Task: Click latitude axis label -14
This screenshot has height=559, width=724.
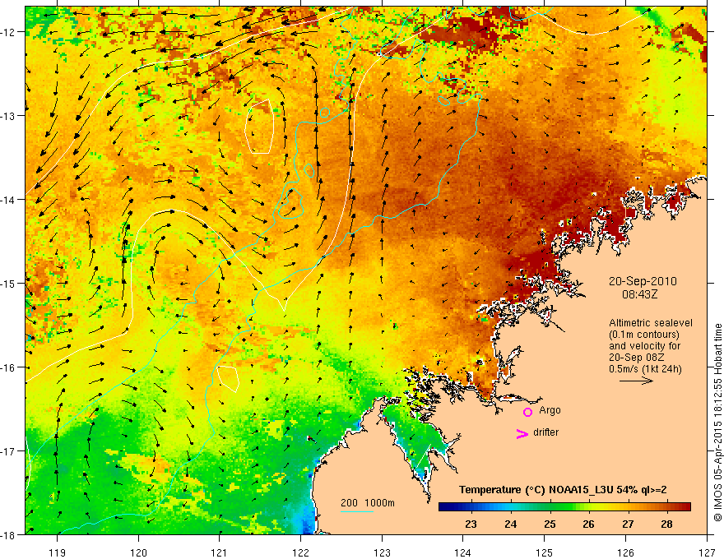Action: 8,200
